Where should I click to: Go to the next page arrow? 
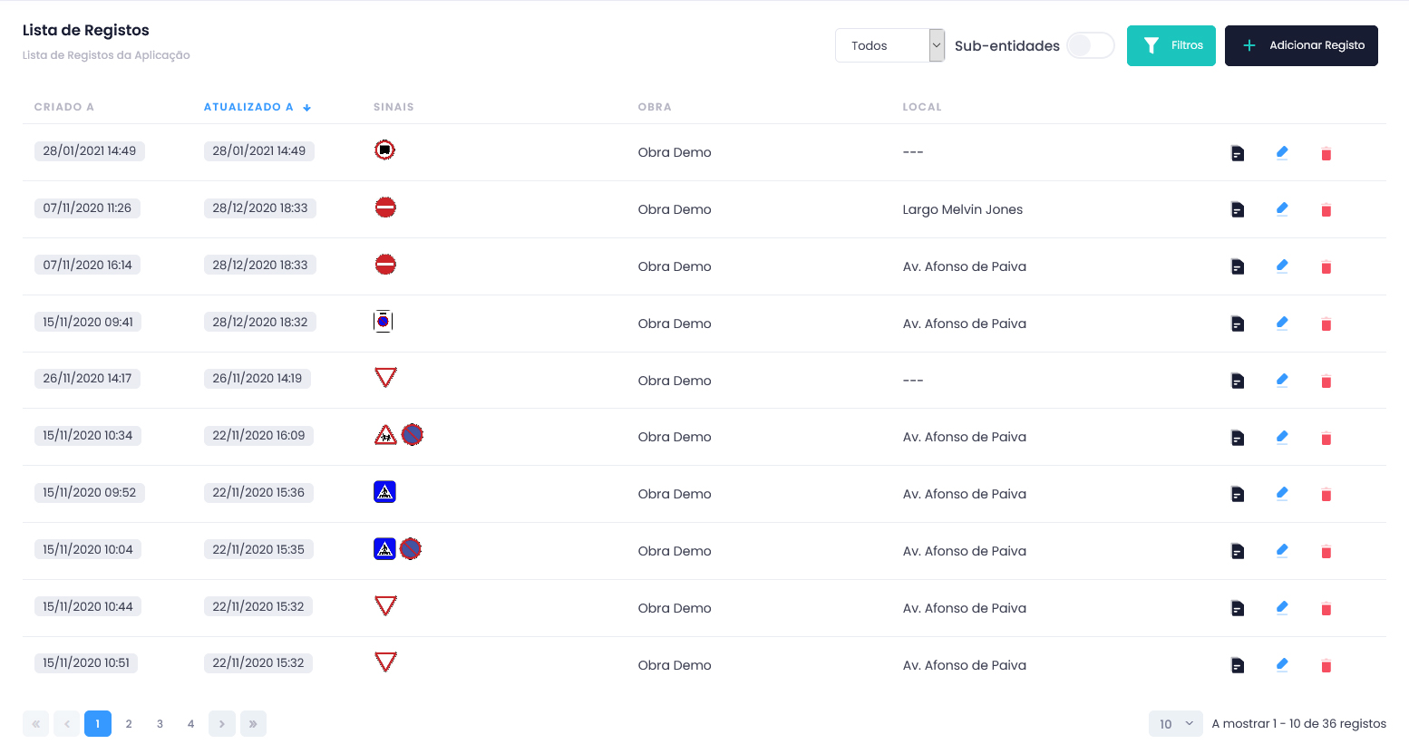click(x=222, y=723)
